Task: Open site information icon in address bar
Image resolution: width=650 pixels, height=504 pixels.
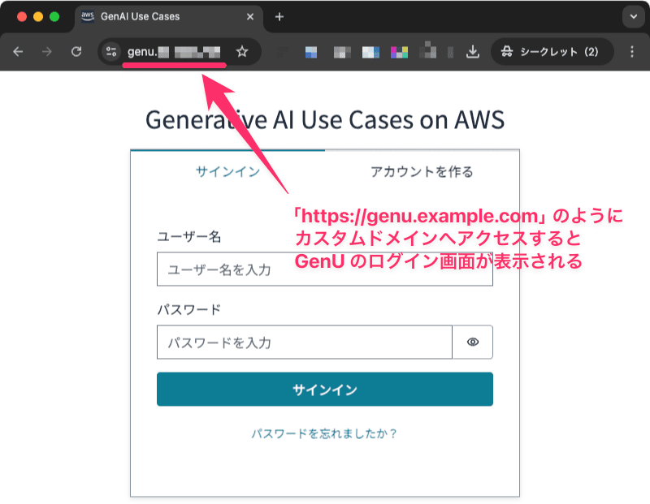Action: (111, 52)
